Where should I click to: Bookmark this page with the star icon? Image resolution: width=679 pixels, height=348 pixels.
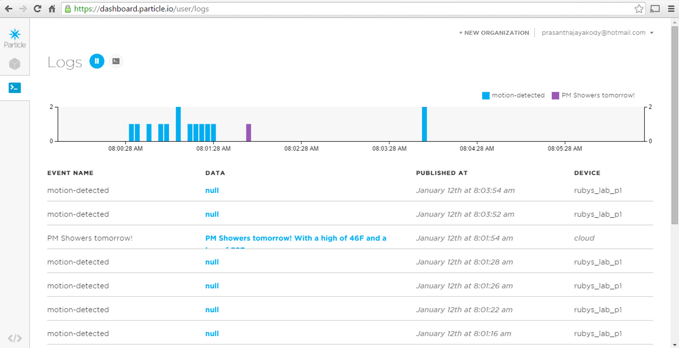pos(638,9)
